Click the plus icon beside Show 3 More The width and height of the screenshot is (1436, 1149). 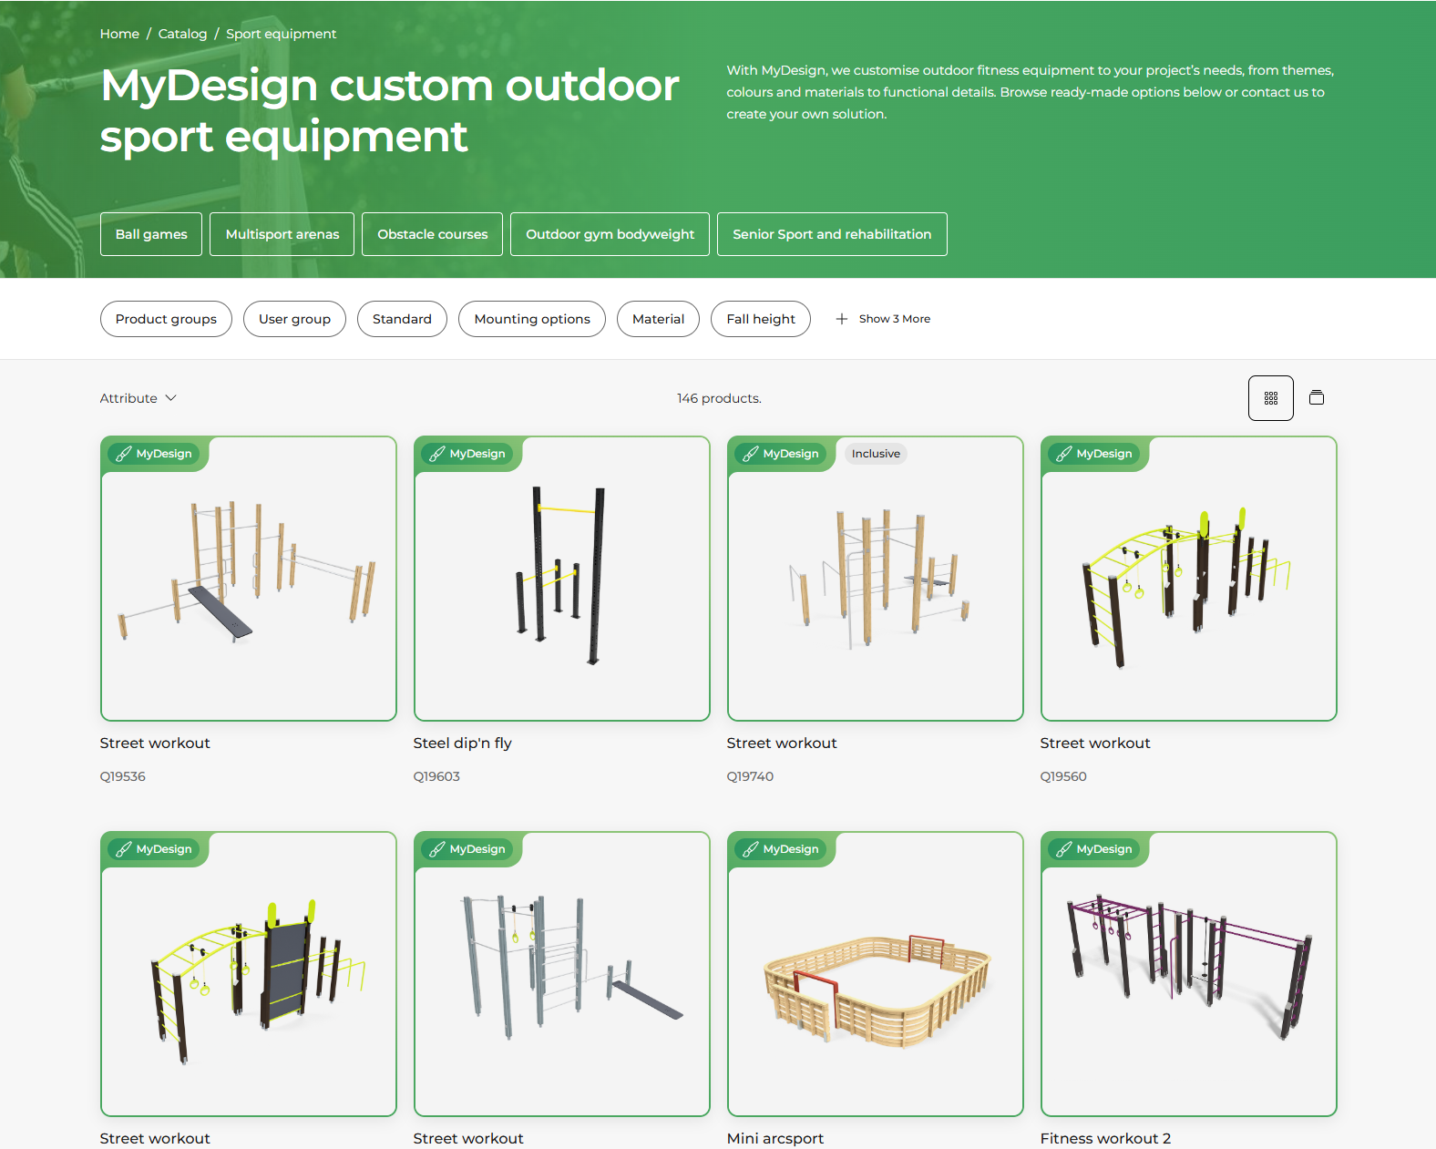[x=841, y=319]
